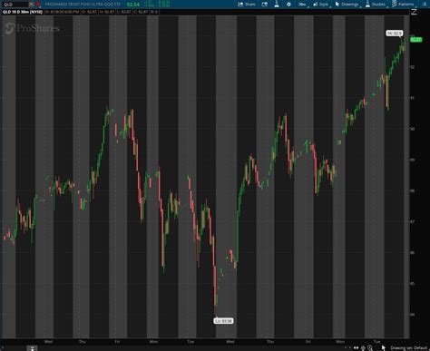Click the QLD 10 D 30m chart label
The width and height of the screenshot is (430, 351).
tap(23, 12)
